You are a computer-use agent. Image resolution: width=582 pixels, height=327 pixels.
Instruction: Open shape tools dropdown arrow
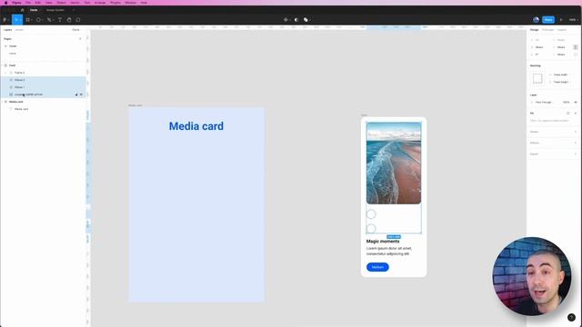click(x=43, y=20)
